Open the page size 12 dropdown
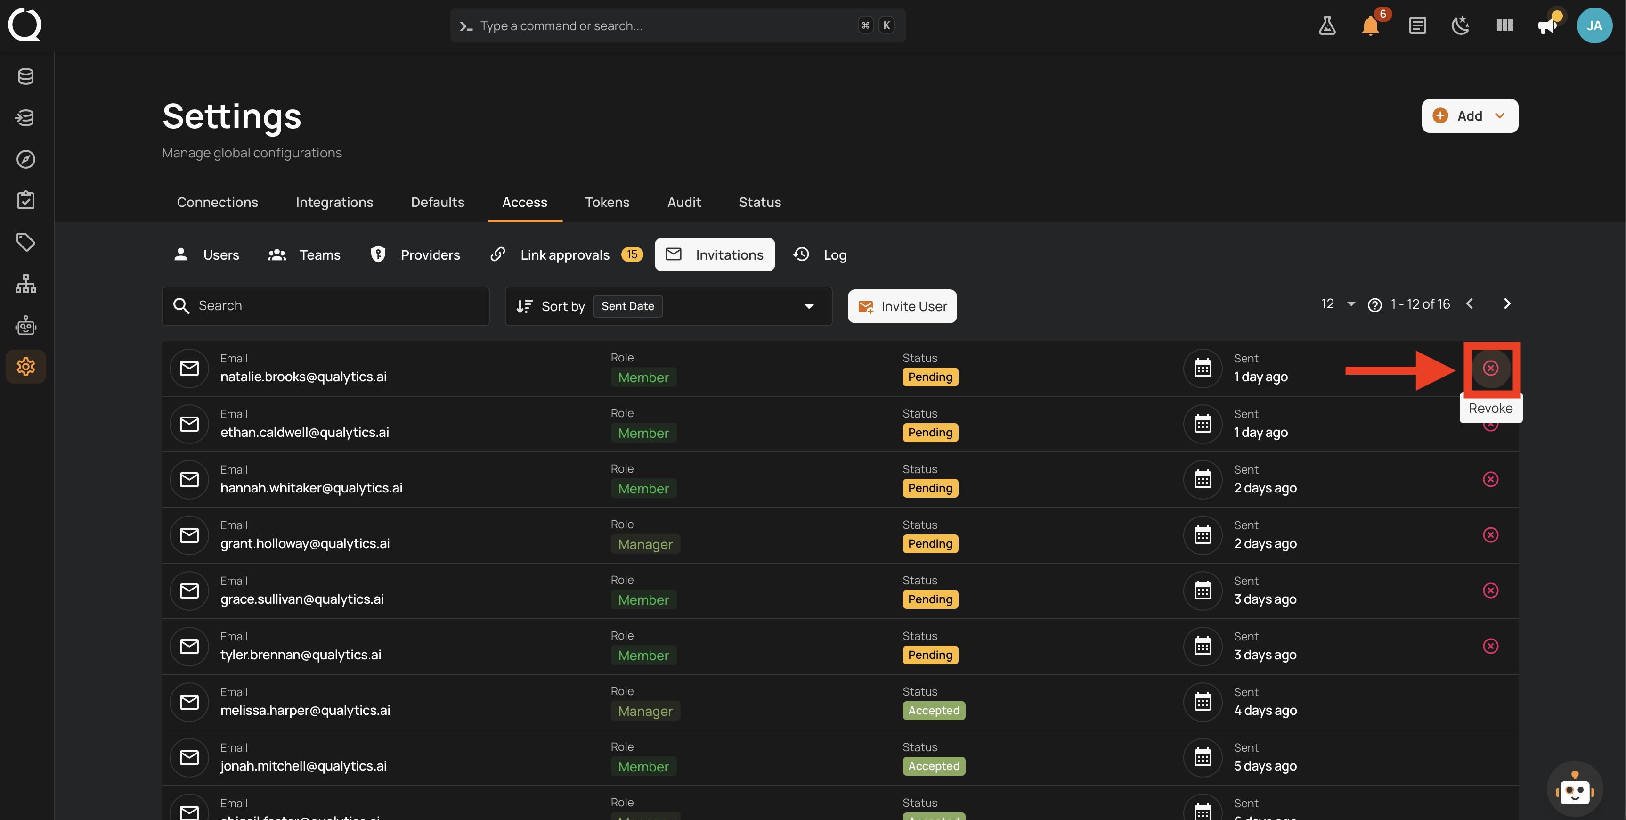 pyautogui.click(x=1338, y=304)
